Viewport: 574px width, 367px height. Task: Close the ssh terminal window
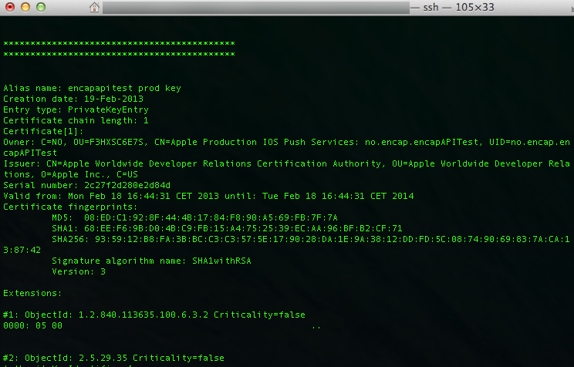(x=9, y=8)
